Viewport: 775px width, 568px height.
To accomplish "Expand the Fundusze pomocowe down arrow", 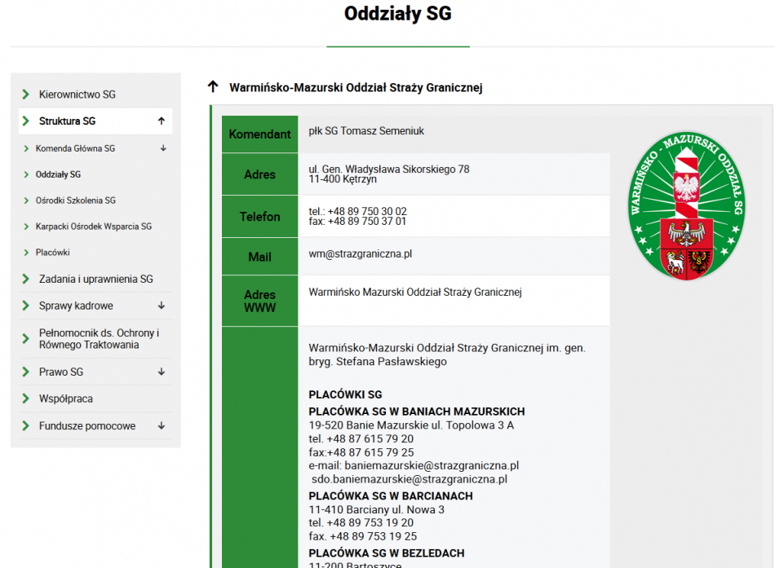I will coord(162,425).
